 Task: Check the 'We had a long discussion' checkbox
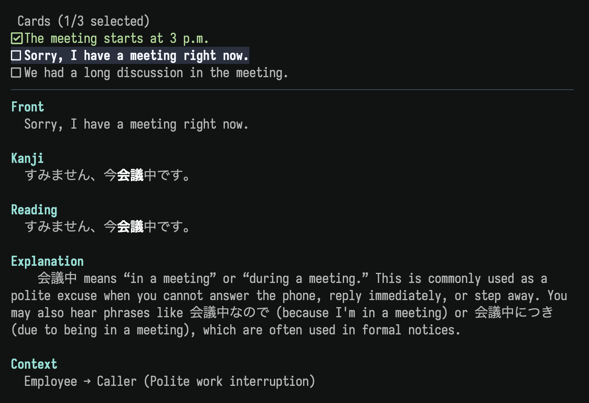pos(16,73)
